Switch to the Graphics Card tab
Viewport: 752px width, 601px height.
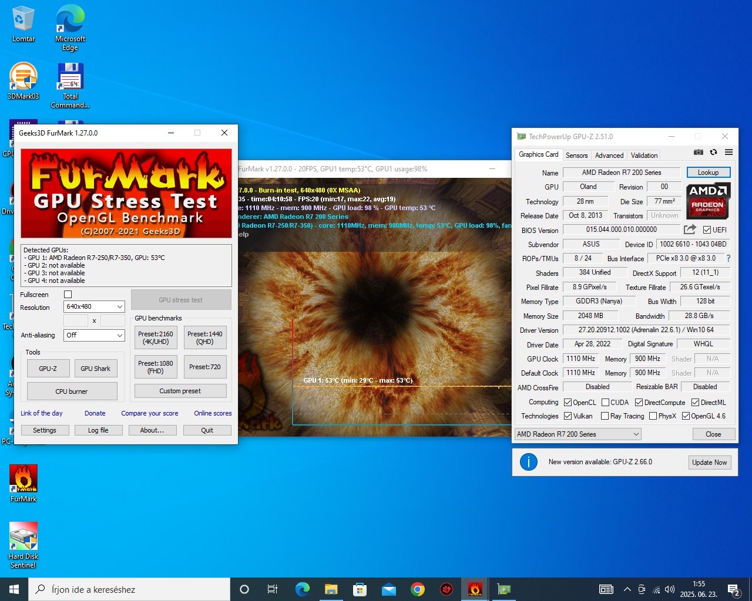[538, 154]
